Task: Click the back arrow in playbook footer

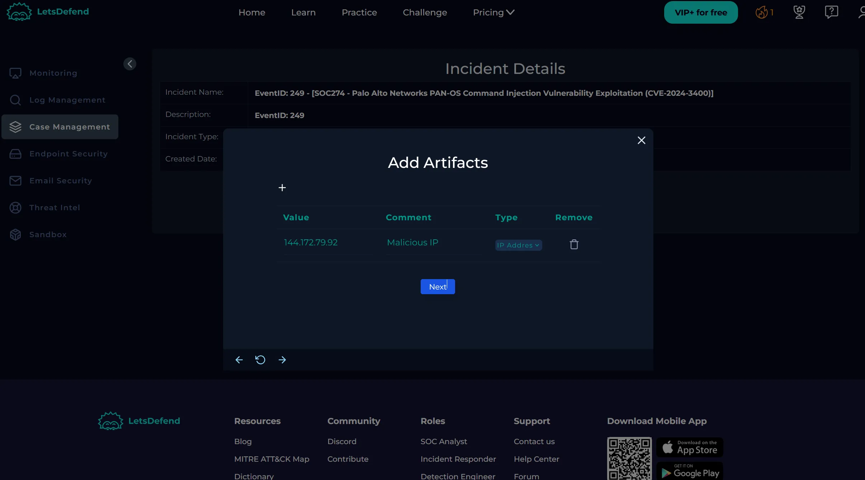Action: [239, 360]
